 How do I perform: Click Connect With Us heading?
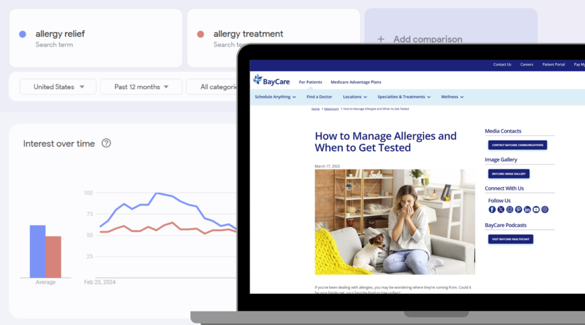[504, 188]
